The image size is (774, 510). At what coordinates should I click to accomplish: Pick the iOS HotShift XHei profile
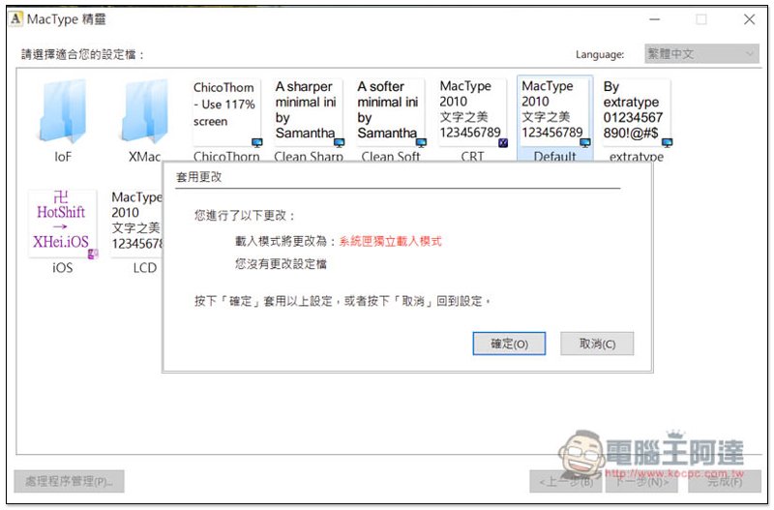pyautogui.click(x=62, y=224)
